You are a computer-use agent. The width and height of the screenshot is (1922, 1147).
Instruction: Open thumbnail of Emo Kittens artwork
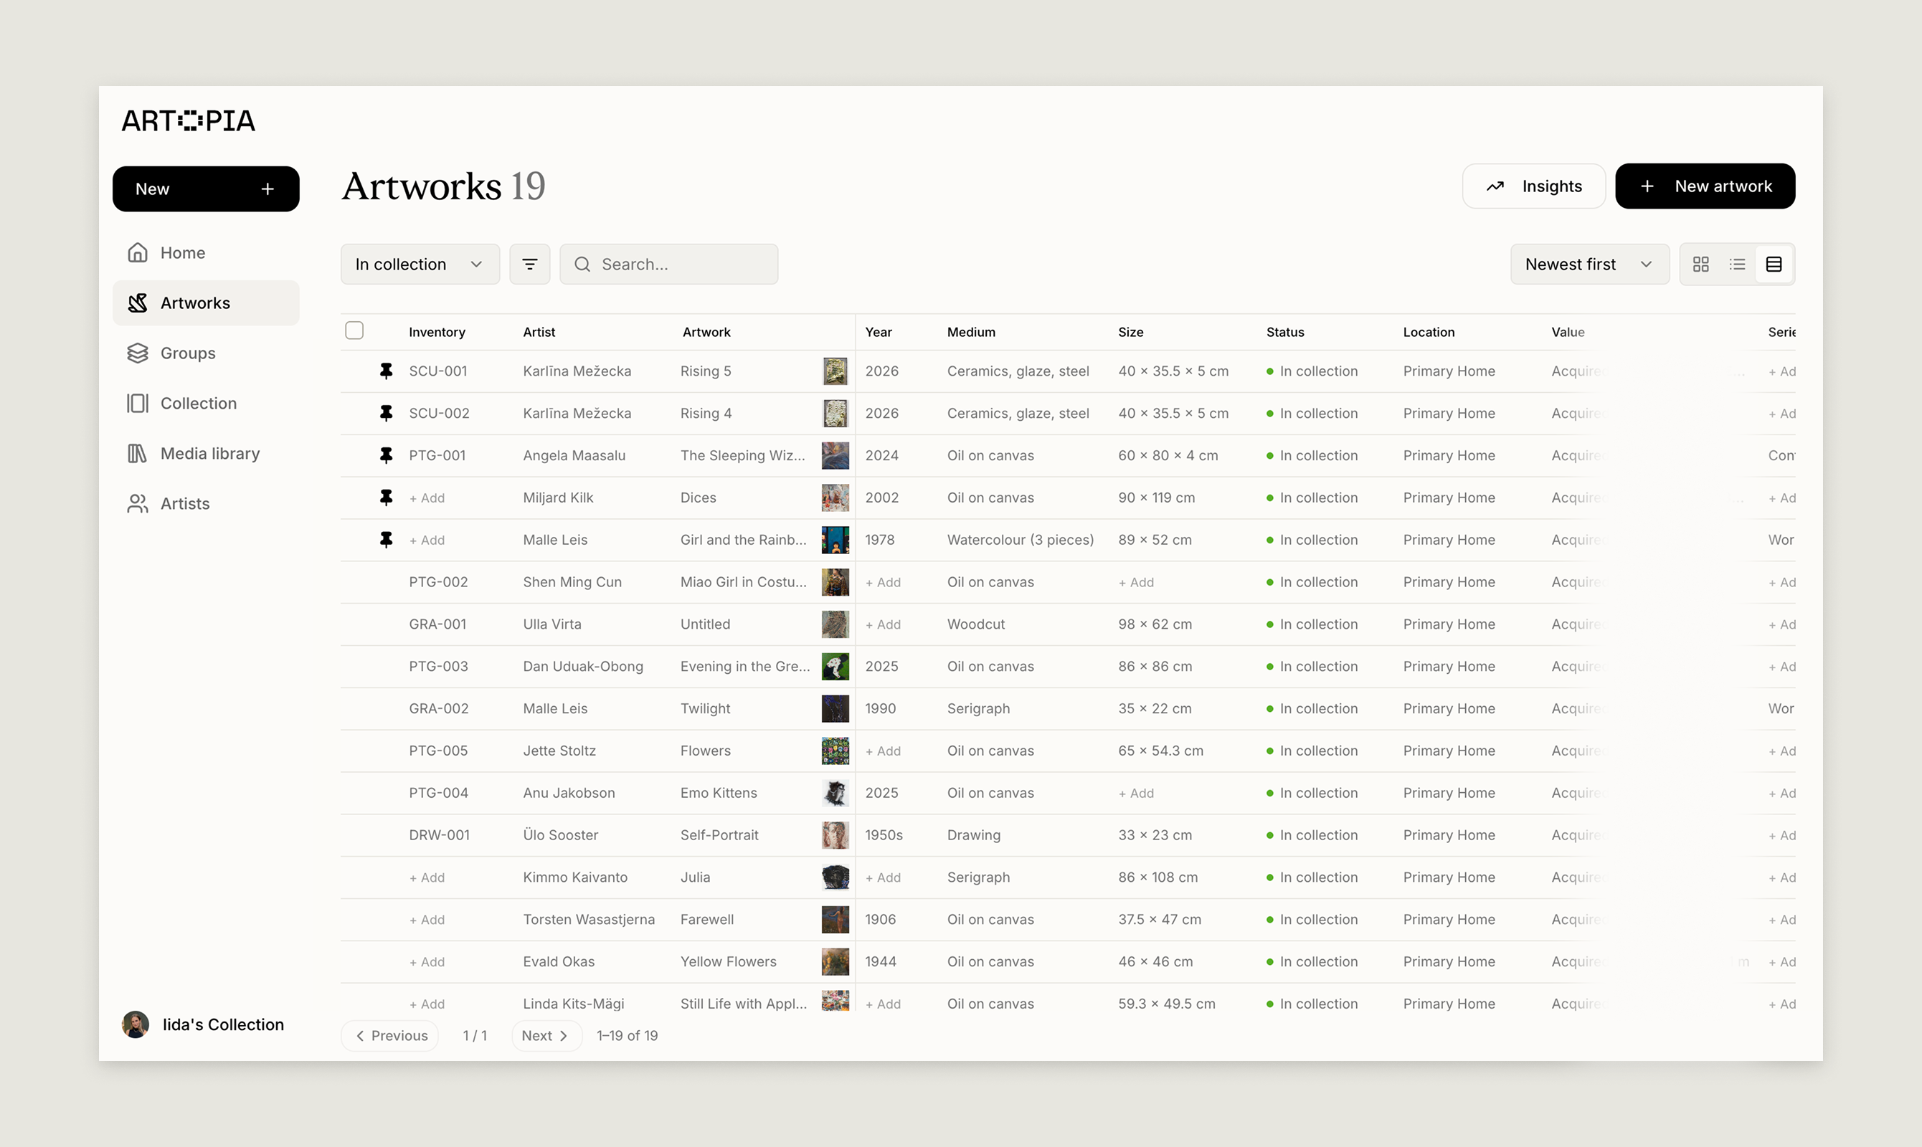(x=835, y=793)
